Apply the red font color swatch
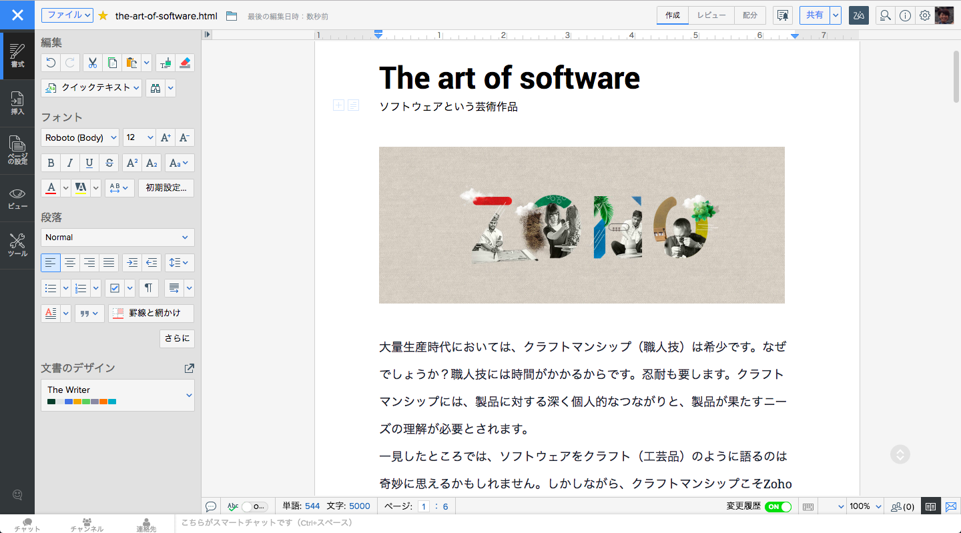The image size is (961, 533). (51, 188)
